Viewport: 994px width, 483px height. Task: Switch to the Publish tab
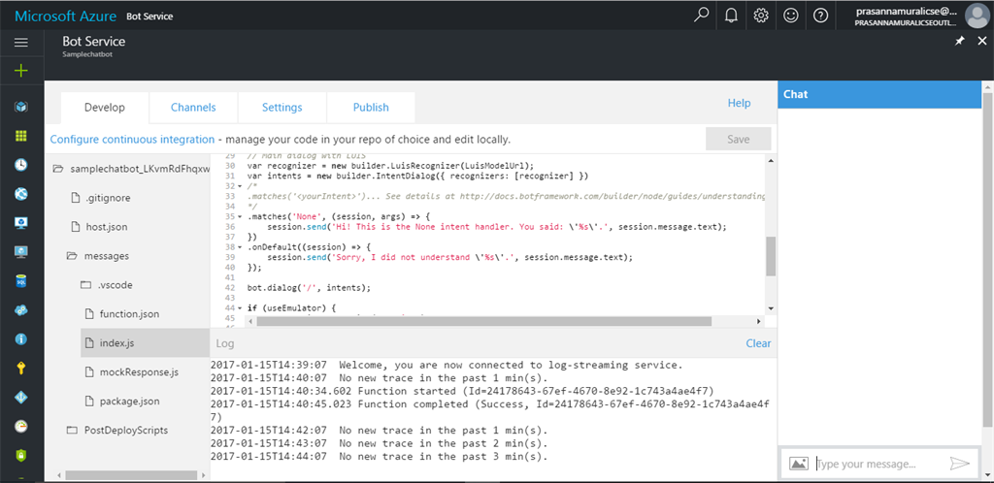[x=371, y=108]
